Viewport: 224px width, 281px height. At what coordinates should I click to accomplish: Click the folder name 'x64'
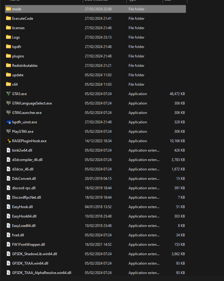pyautogui.click(x=15, y=84)
